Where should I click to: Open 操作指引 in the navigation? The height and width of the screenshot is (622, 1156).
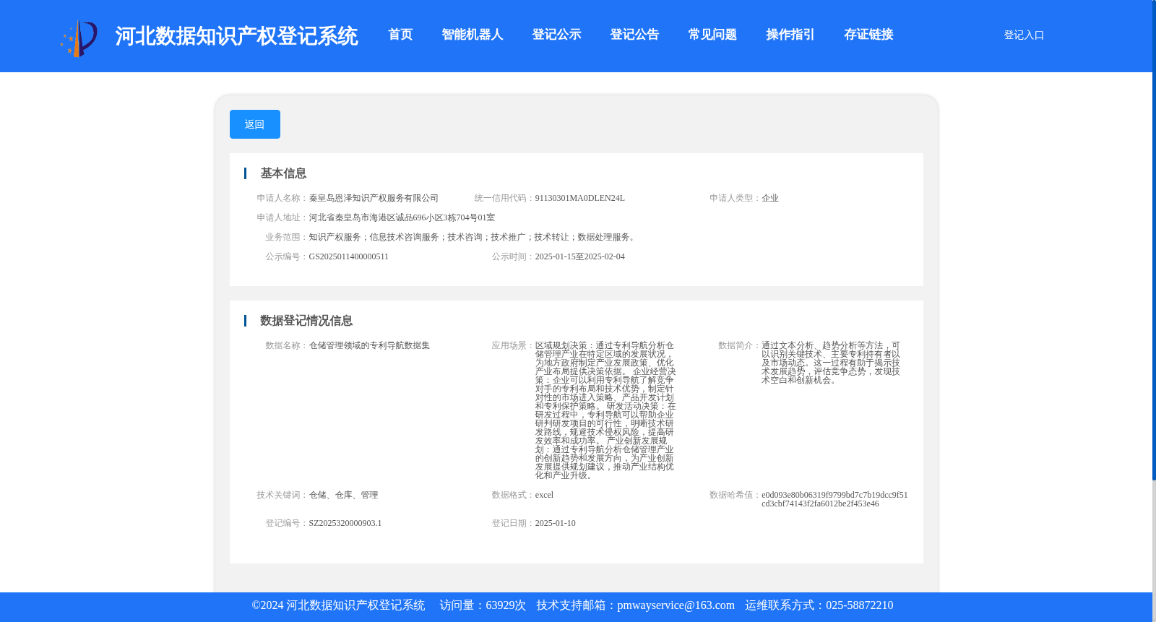[x=790, y=35]
